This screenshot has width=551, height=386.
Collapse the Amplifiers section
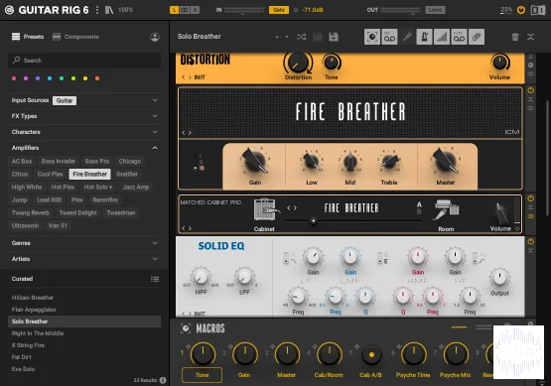coord(155,148)
